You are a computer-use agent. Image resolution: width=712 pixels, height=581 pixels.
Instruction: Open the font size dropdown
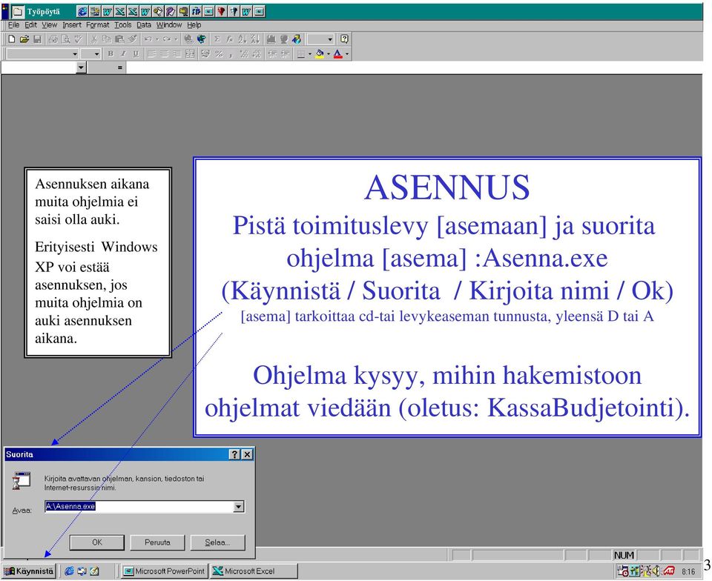[x=96, y=54]
